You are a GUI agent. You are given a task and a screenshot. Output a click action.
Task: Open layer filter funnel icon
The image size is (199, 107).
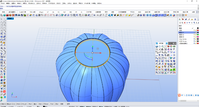coord(194,23)
